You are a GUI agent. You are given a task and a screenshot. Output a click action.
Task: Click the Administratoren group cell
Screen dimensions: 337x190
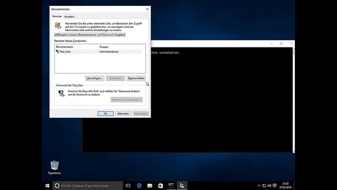click(109, 52)
